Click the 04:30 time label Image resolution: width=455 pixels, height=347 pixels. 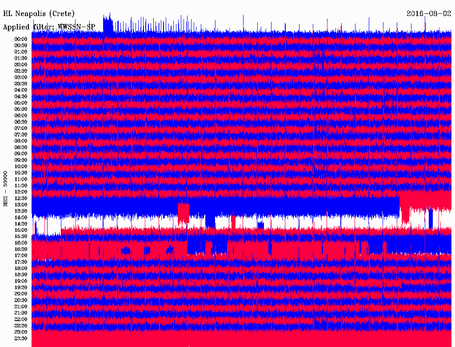[21, 97]
